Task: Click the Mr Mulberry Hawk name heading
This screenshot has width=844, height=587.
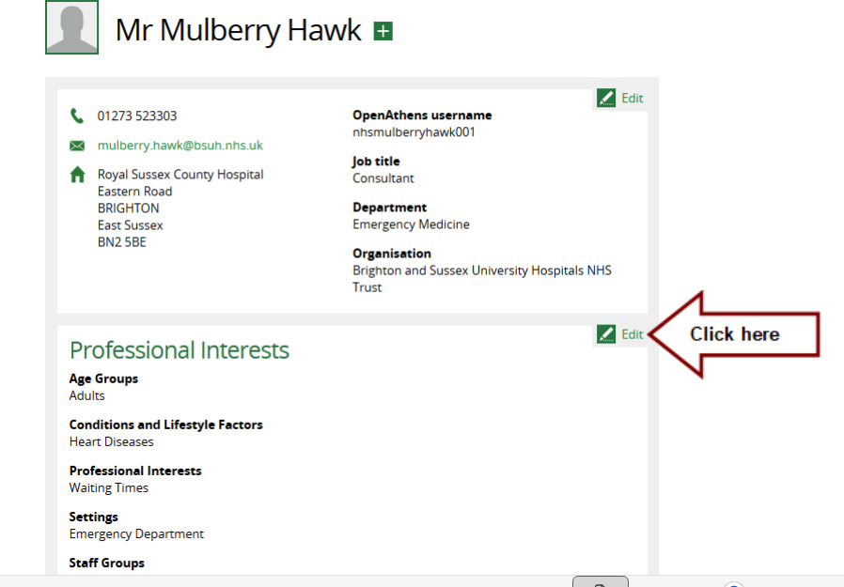Action: pos(238,30)
